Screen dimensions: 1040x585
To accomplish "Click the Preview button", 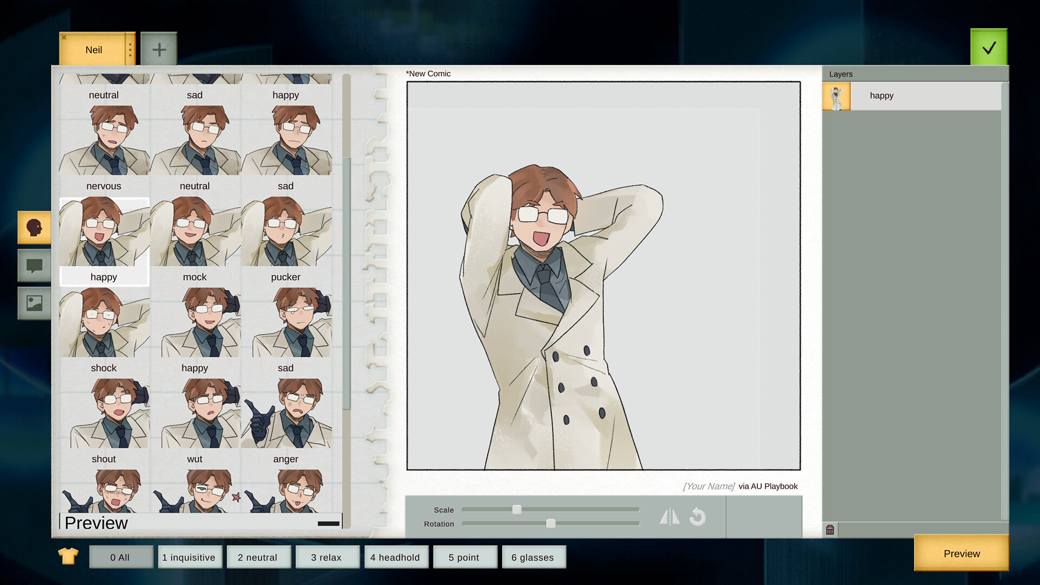I will click(961, 553).
